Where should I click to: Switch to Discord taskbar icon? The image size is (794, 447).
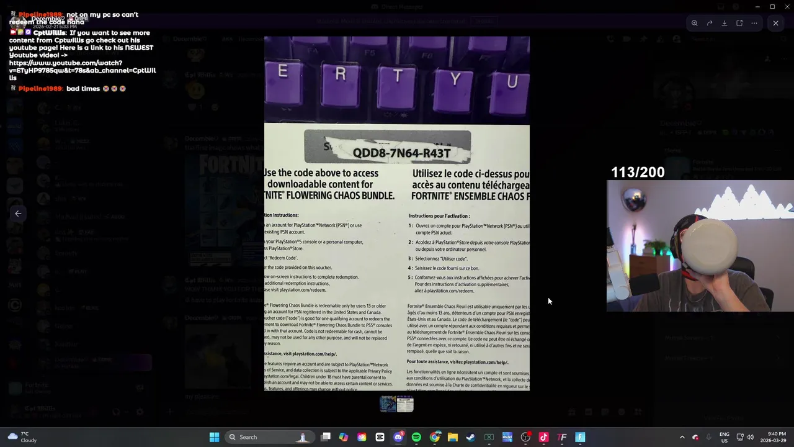[398, 437]
